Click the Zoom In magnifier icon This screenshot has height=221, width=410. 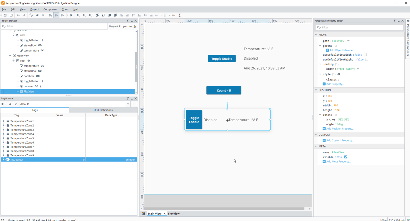pyautogui.click(x=78, y=15)
